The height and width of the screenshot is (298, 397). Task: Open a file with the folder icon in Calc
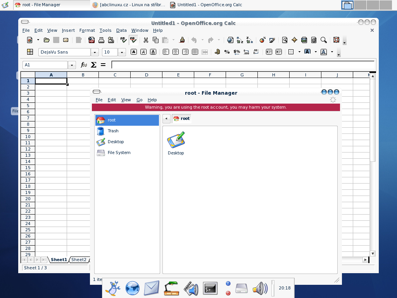pos(47,40)
